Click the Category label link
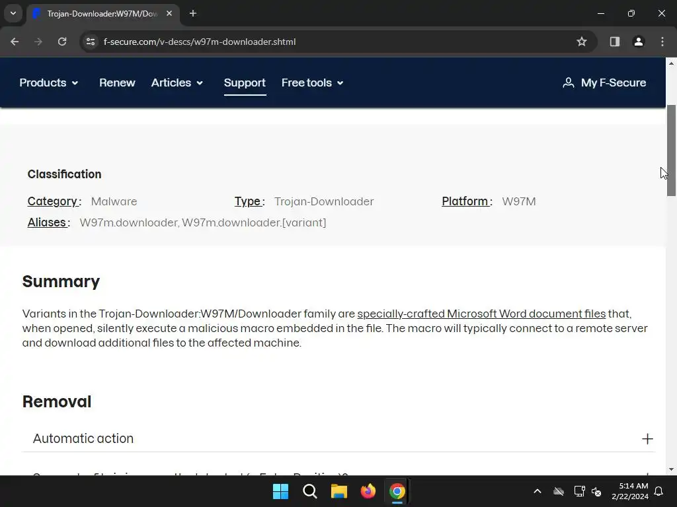 [53, 201]
